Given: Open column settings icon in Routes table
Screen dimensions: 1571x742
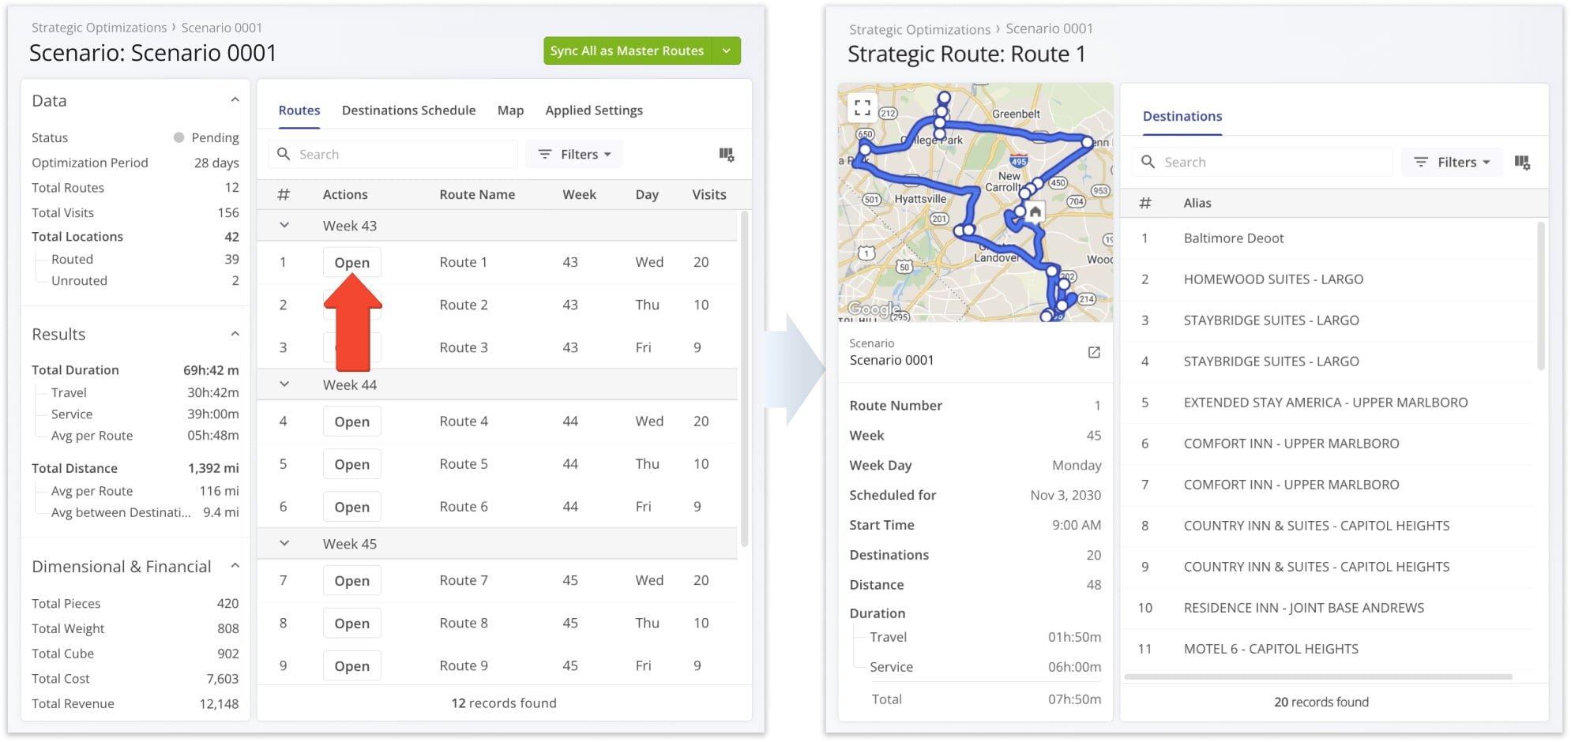Looking at the screenshot, I should 727,155.
